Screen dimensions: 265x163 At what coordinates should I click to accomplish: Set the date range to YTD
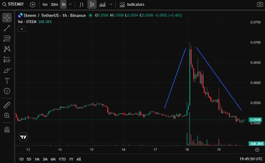point(62,159)
